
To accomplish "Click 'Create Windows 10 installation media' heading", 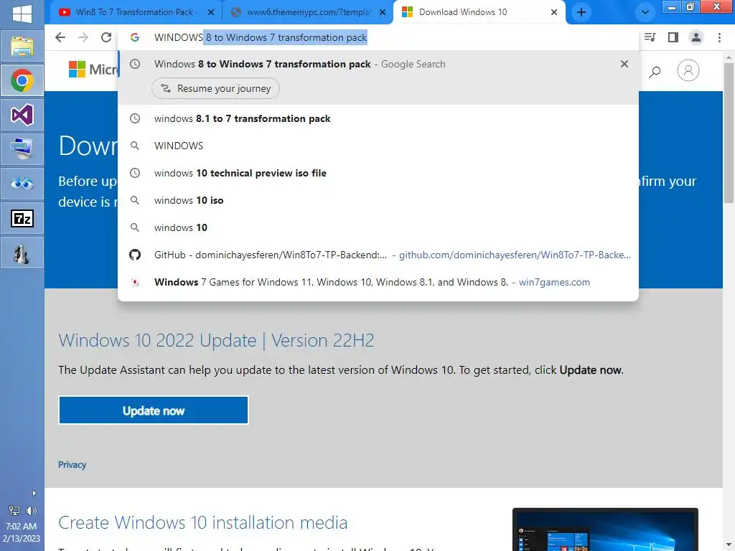I will pos(202,522).
